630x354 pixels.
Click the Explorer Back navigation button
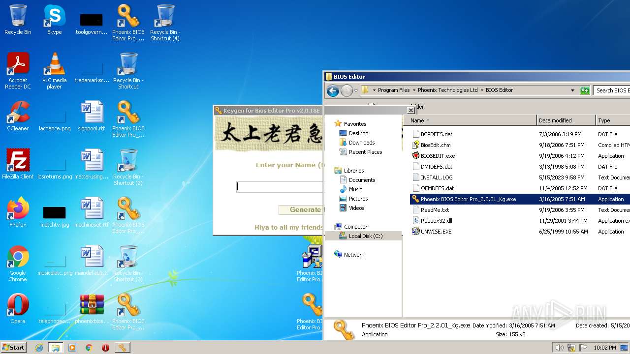pyautogui.click(x=333, y=90)
